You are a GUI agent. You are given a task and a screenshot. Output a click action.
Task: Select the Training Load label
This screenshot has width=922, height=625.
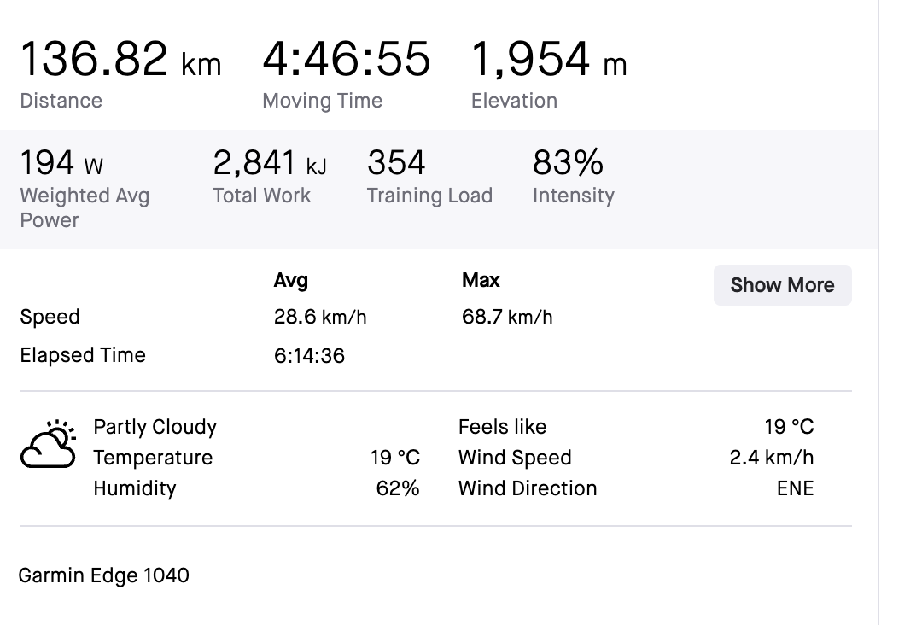(x=429, y=196)
